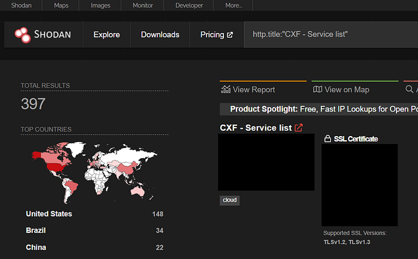The image size is (418, 259).
Task: Switch to Maps in top bar
Action: [61, 5]
